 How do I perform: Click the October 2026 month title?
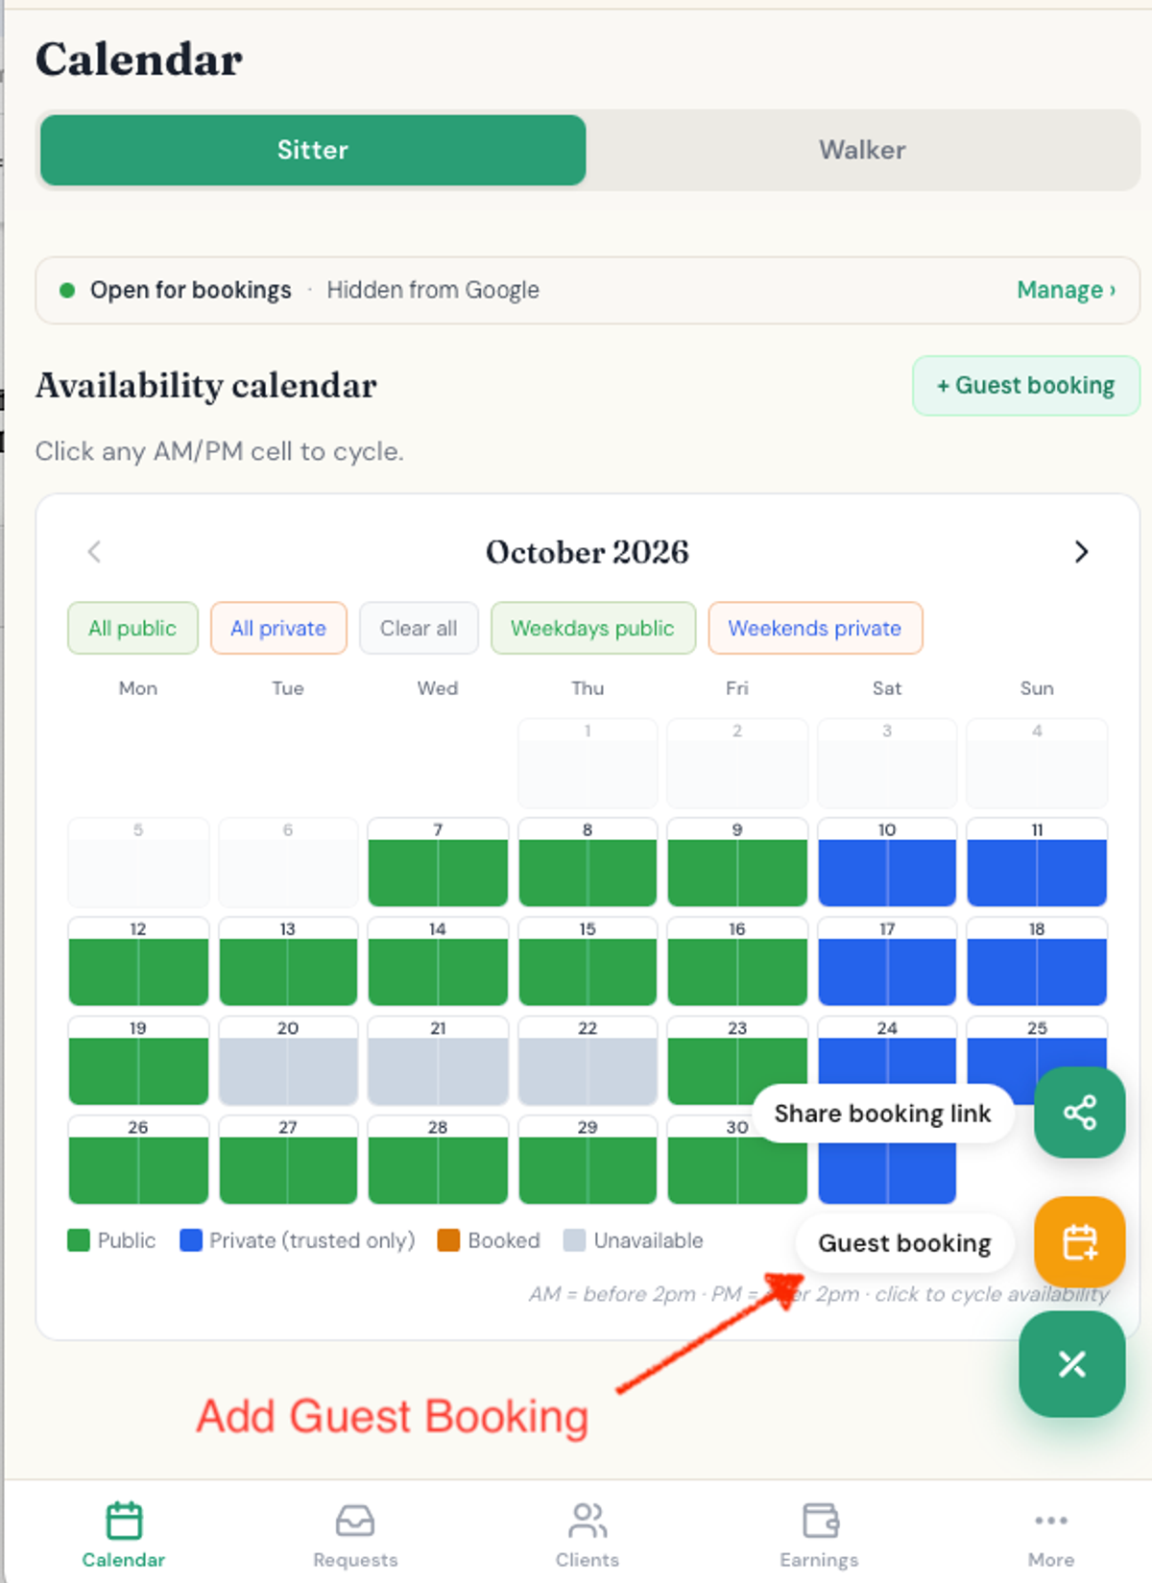point(587,552)
